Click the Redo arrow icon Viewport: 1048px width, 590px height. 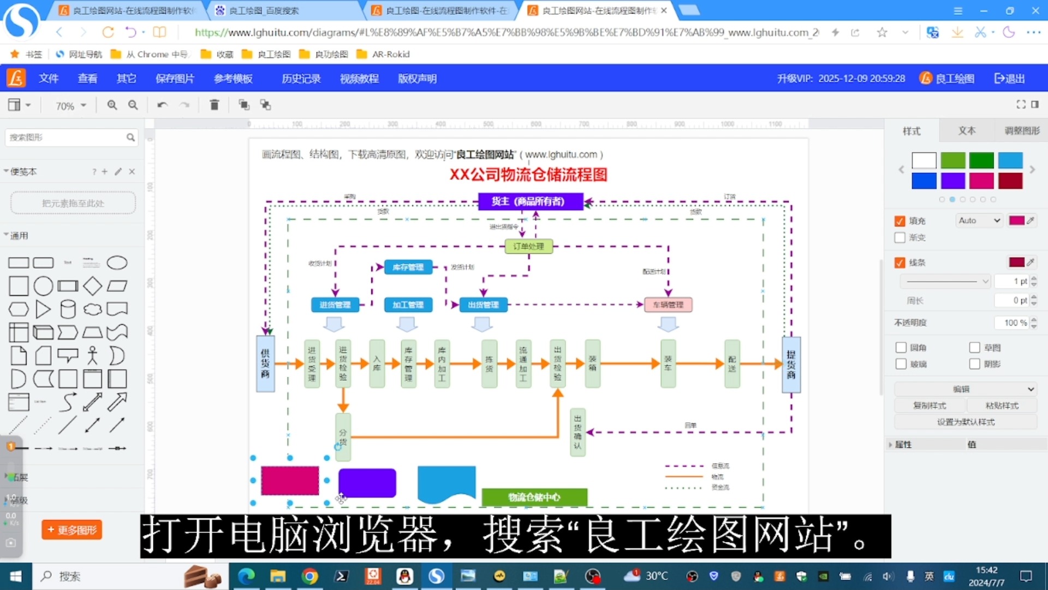pos(184,105)
